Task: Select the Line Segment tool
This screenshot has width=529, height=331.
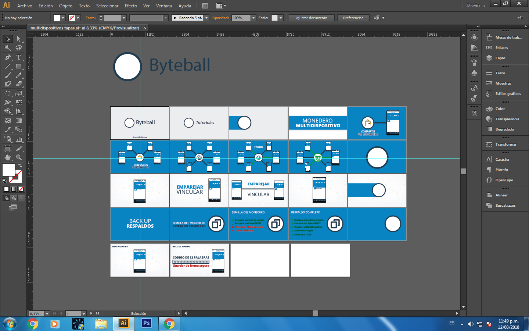Action: [8, 67]
